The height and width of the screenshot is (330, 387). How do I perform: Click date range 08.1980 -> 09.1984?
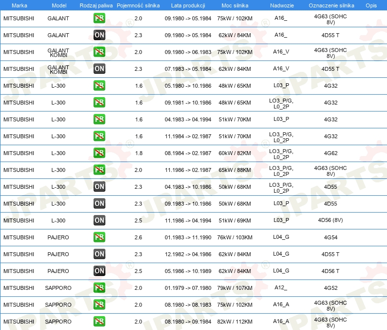point(188,322)
